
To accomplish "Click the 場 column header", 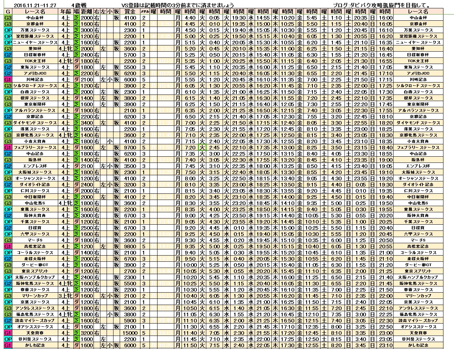I will tap(76, 11).
